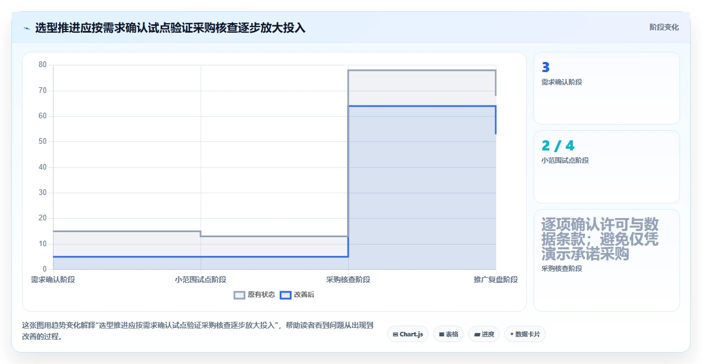Click the 小范围试点阶段 x-axis label
Screen dimensions: 702x364
coord(201,279)
